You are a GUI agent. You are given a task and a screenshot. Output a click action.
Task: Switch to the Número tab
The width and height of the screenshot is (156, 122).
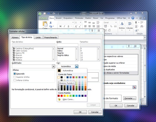coord(15,38)
